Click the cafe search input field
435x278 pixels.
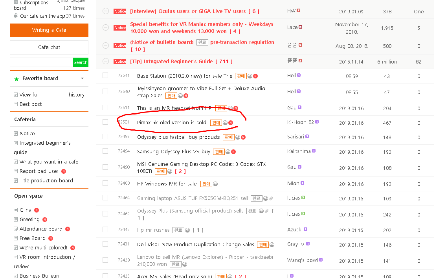41,62
